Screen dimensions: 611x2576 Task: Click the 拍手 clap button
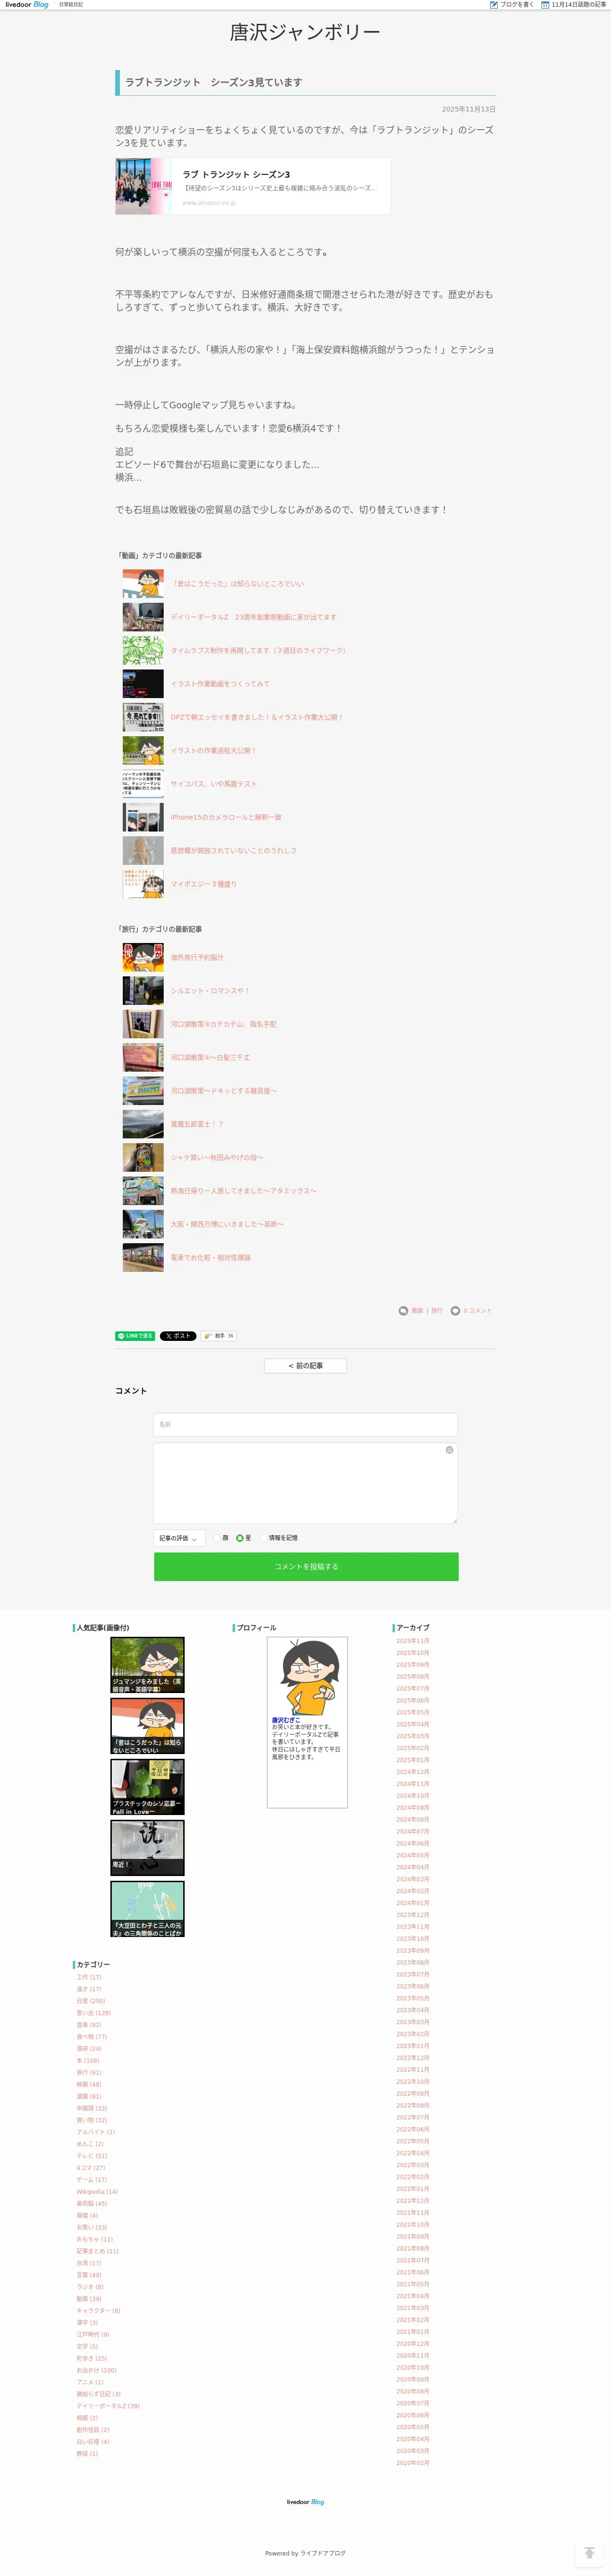[218, 1335]
